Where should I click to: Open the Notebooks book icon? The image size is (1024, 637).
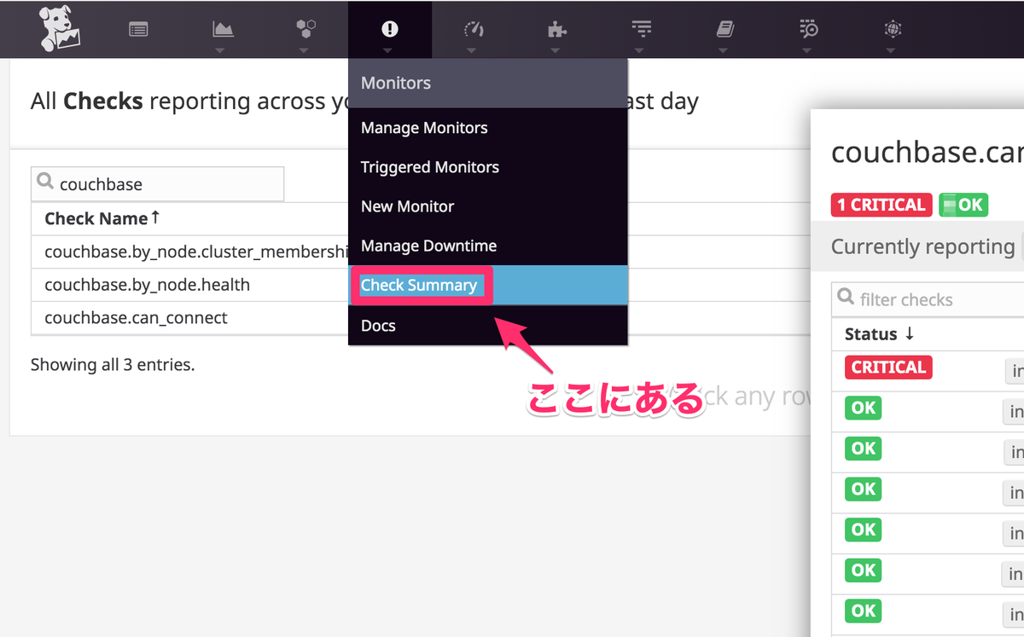[724, 29]
